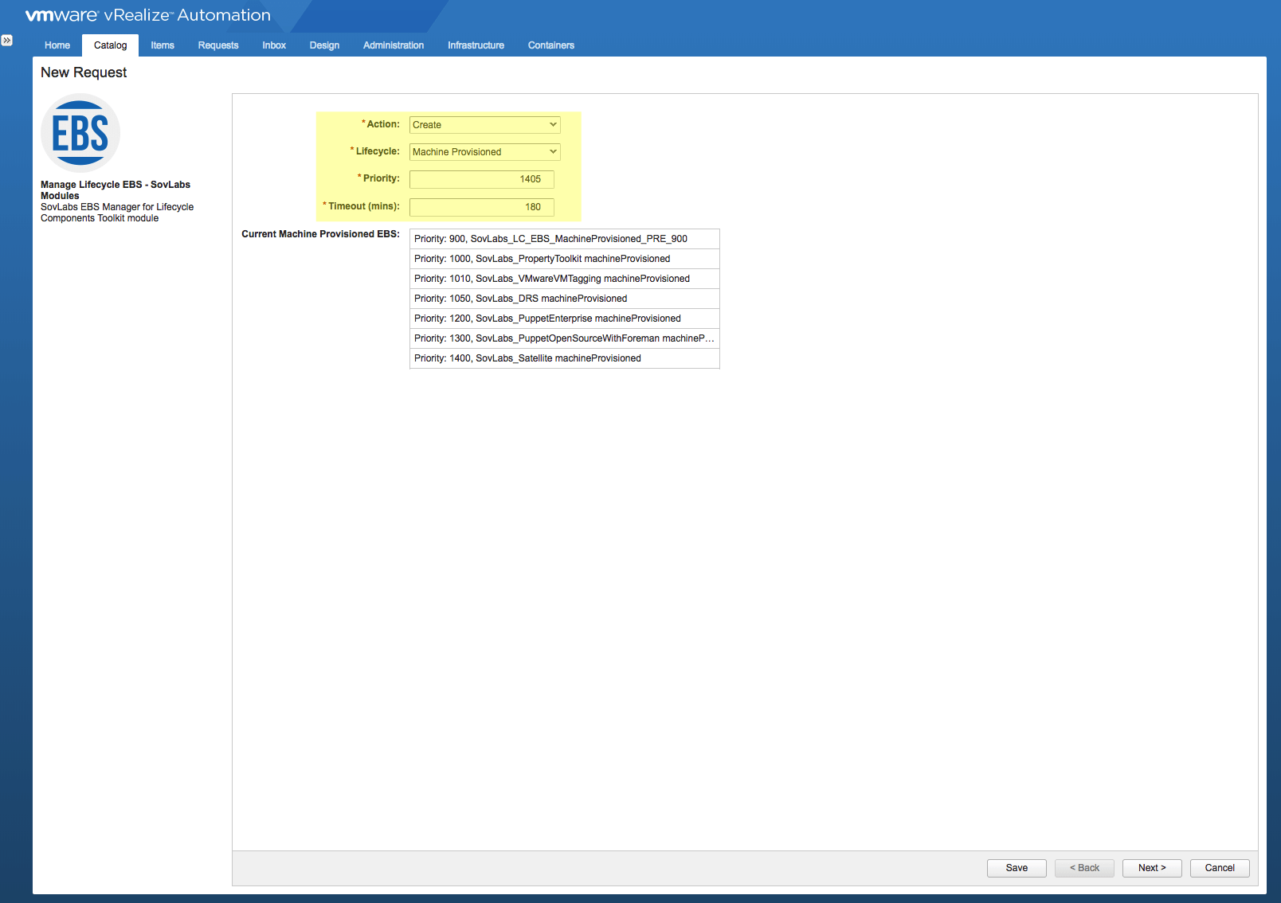This screenshot has width=1281, height=903.
Task: Click the Priority input field
Action: coord(481,179)
